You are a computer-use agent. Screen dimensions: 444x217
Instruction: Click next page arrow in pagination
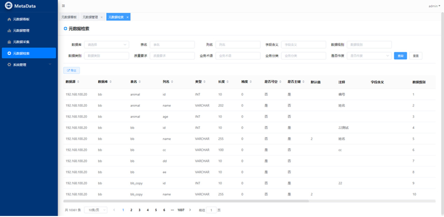190,210
